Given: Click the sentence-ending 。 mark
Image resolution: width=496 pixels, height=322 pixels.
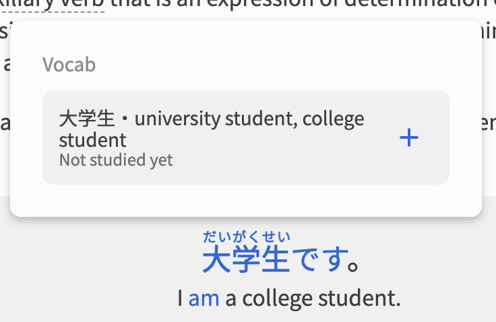Looking at the screenshot, I should (x=354, y=265).
